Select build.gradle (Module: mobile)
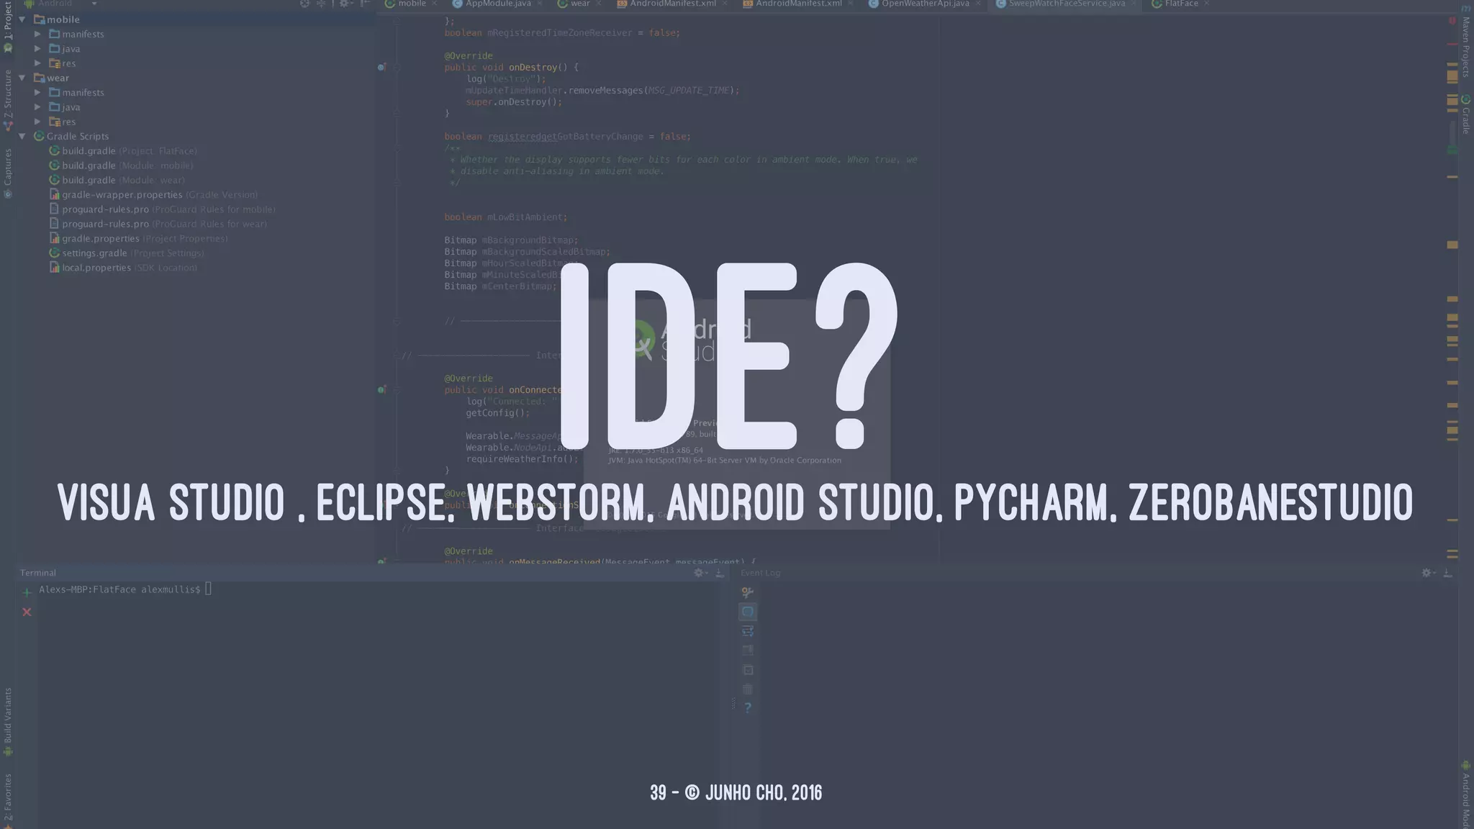1474x829 pixels. pyautogui.click(x=121, y=166)
